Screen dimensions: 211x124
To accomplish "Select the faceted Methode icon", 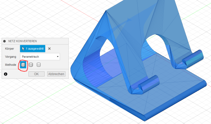I will click(23, 65).
